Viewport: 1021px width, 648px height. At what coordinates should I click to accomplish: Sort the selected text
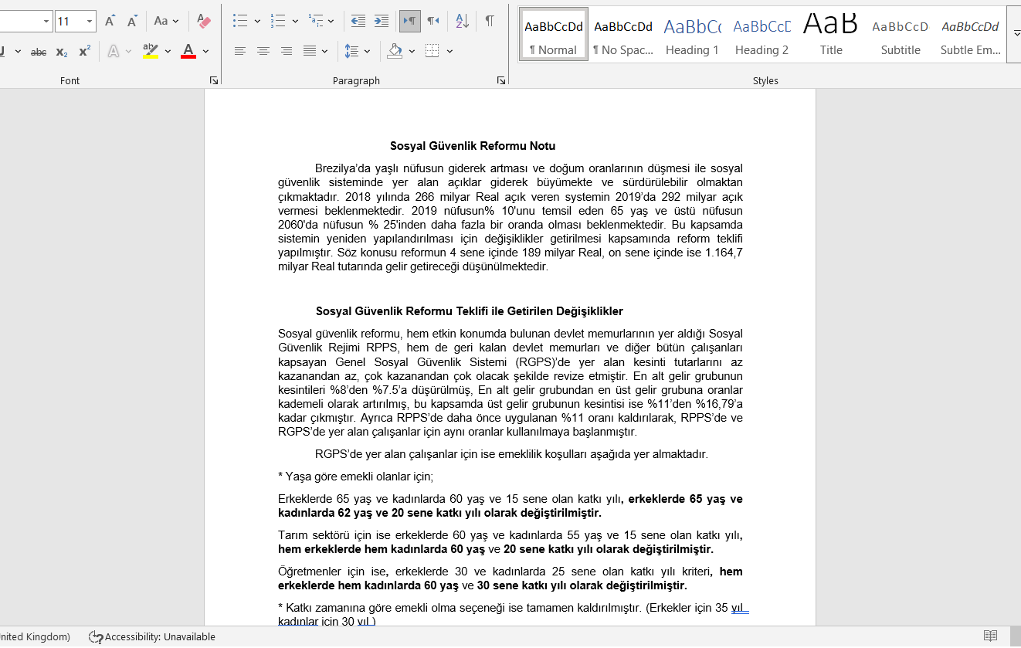tap(462, 22)
